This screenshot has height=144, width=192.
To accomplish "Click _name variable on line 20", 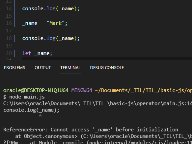I will click(x=42, y=54).
